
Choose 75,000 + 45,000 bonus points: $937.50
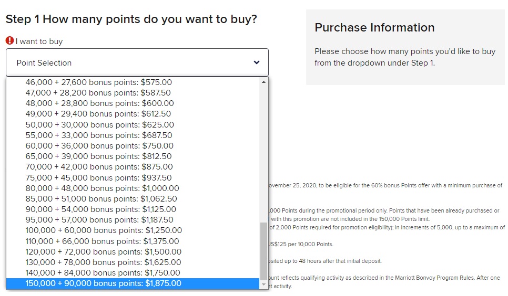[98, 177]
